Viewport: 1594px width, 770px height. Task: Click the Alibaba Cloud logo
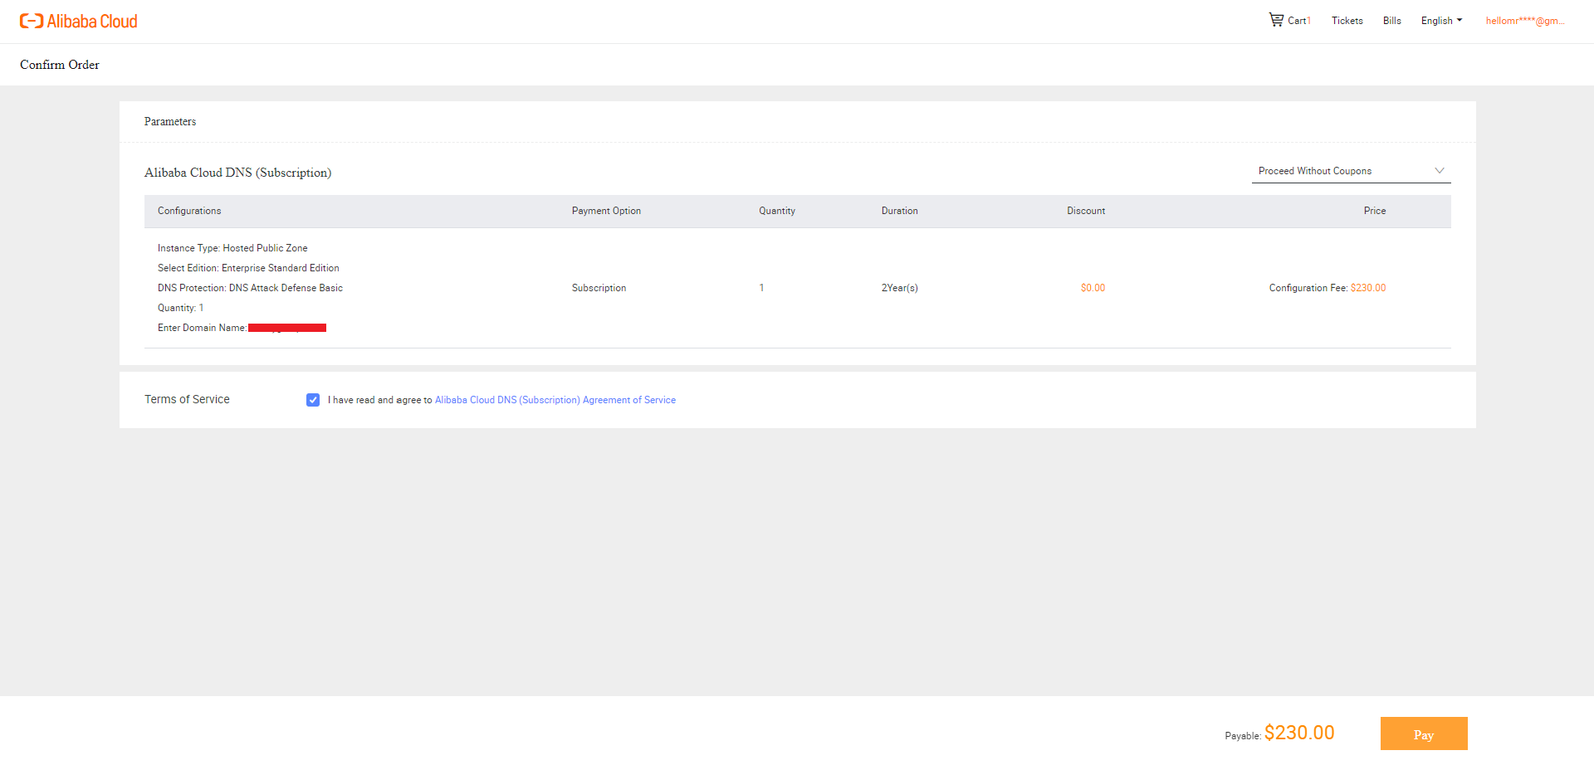click(79, 22)
